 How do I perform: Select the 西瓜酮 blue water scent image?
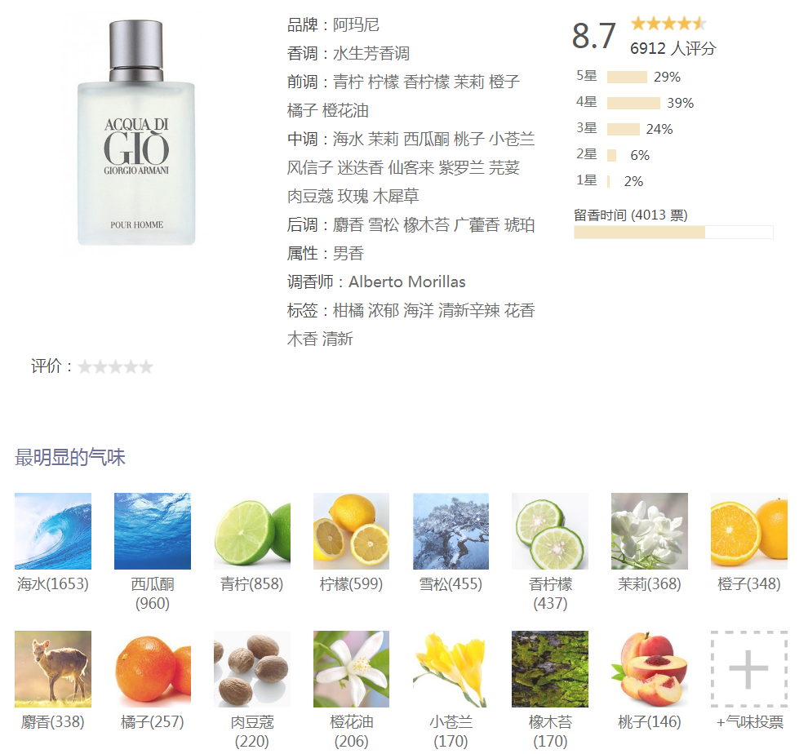153,531
